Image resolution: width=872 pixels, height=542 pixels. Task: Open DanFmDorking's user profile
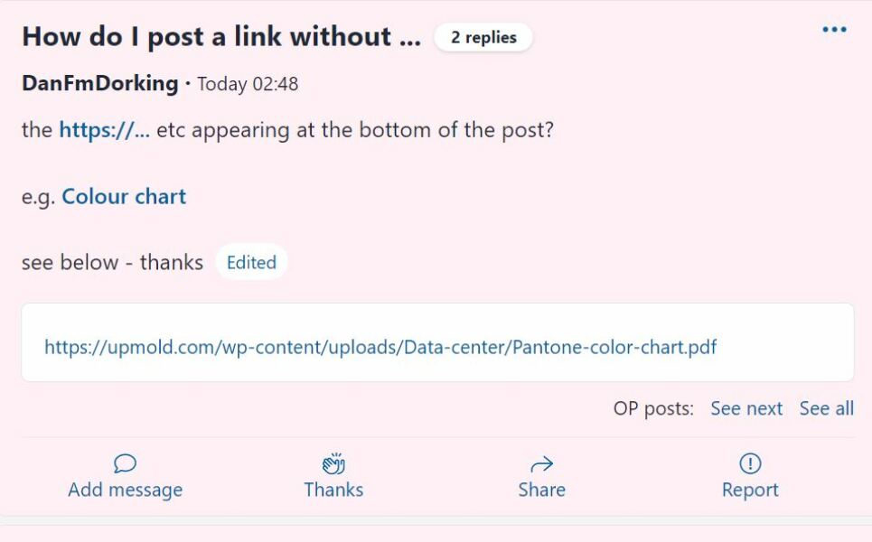[x=98, y=83]
